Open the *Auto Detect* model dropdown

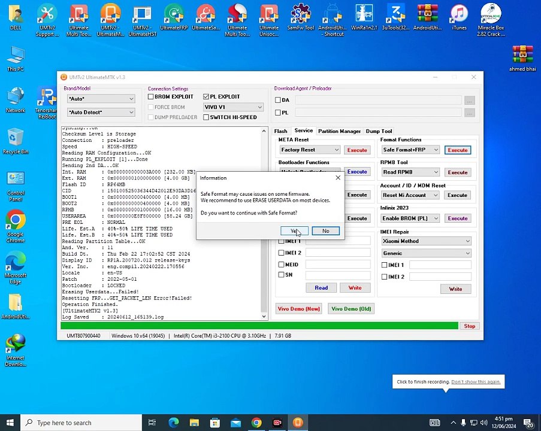[101, 112]
